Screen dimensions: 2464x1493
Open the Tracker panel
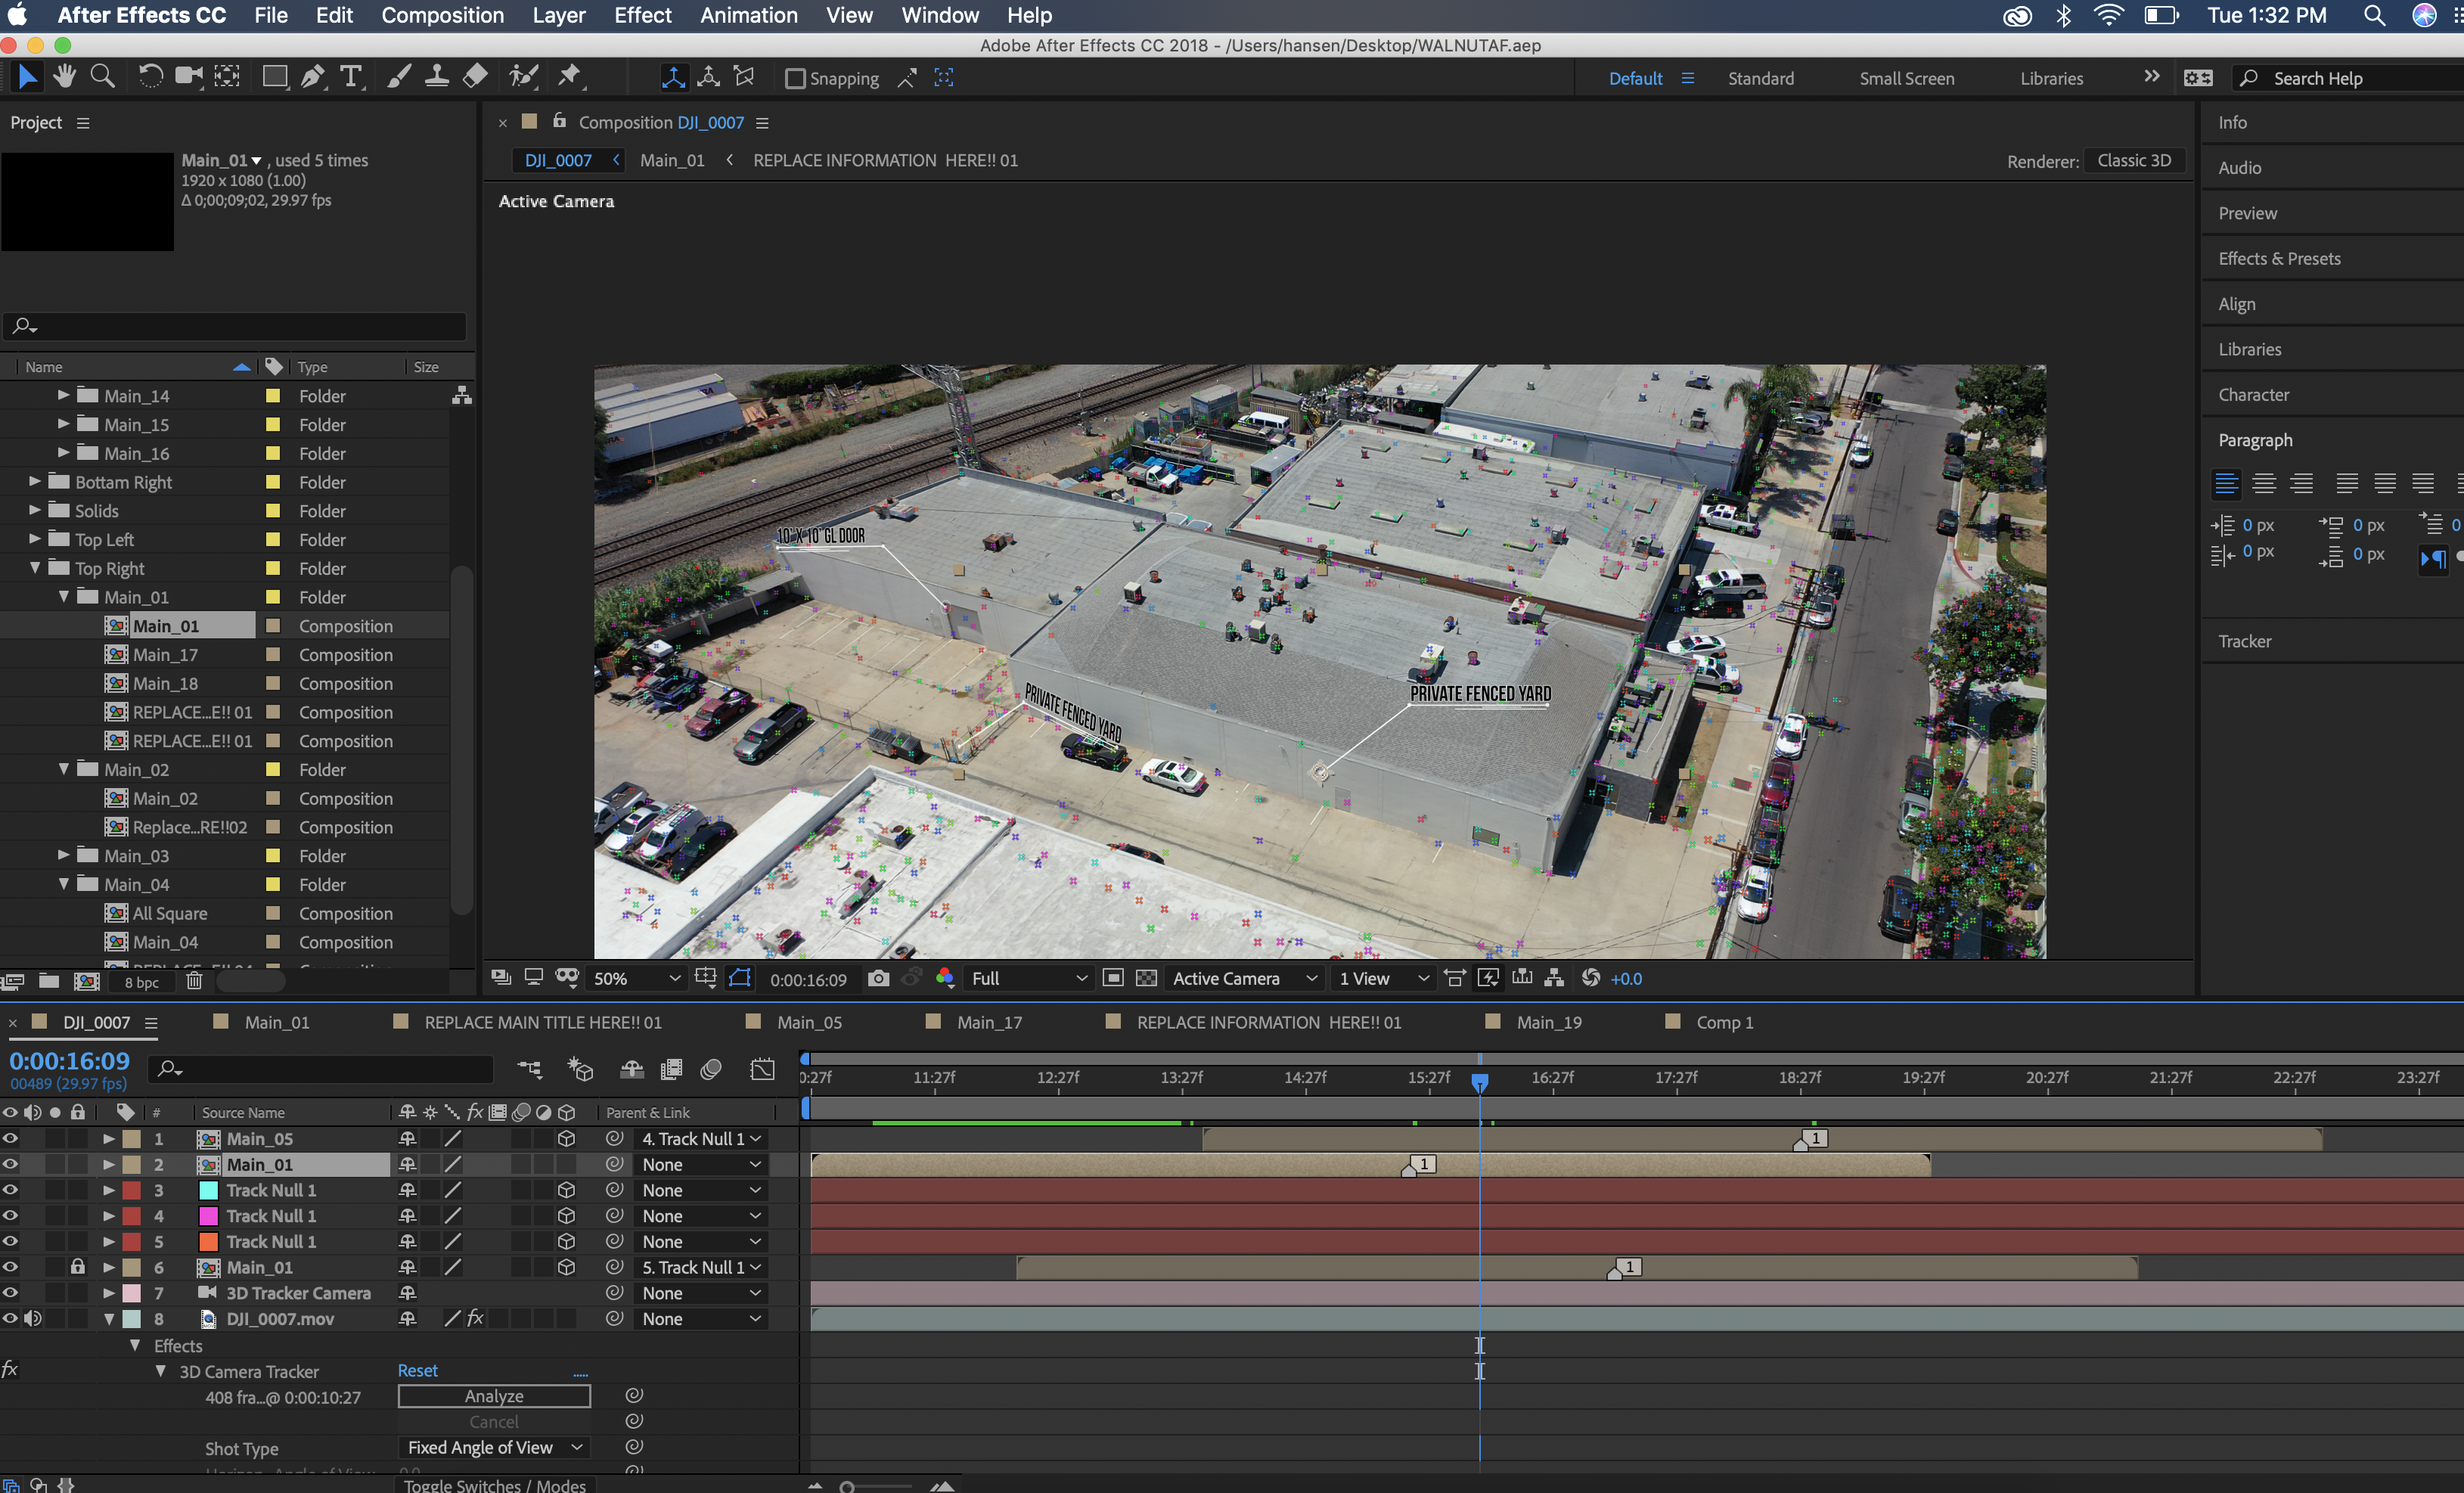(2244, 641)
